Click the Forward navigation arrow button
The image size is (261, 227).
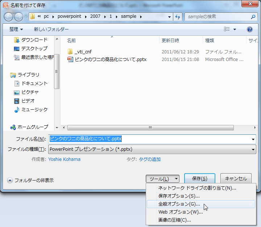coord(18,17)
